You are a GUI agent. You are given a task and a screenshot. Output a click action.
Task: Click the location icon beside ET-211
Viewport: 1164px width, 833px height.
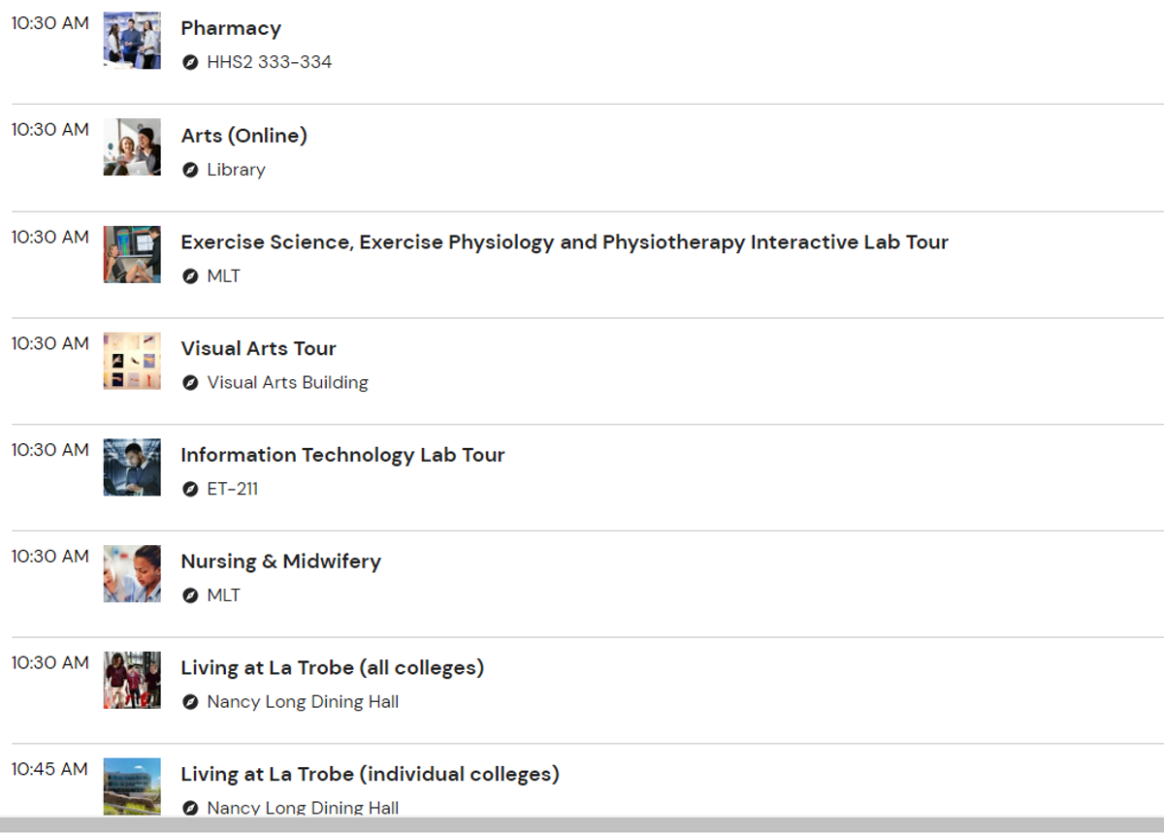pos(190,490)
